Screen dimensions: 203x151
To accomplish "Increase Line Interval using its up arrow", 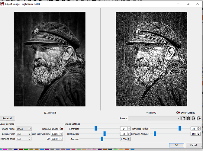I will pos(61,133).
